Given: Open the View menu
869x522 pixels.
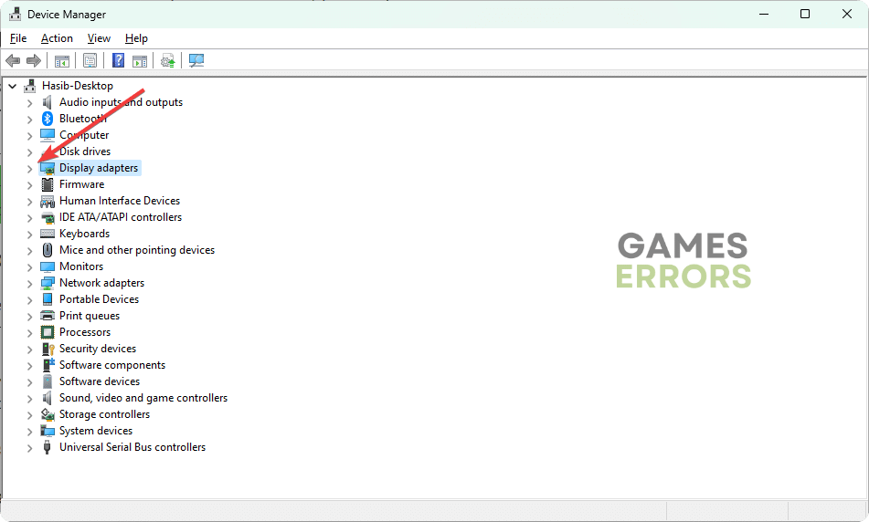Looking at the screenshot, I should tap(99, 38).
